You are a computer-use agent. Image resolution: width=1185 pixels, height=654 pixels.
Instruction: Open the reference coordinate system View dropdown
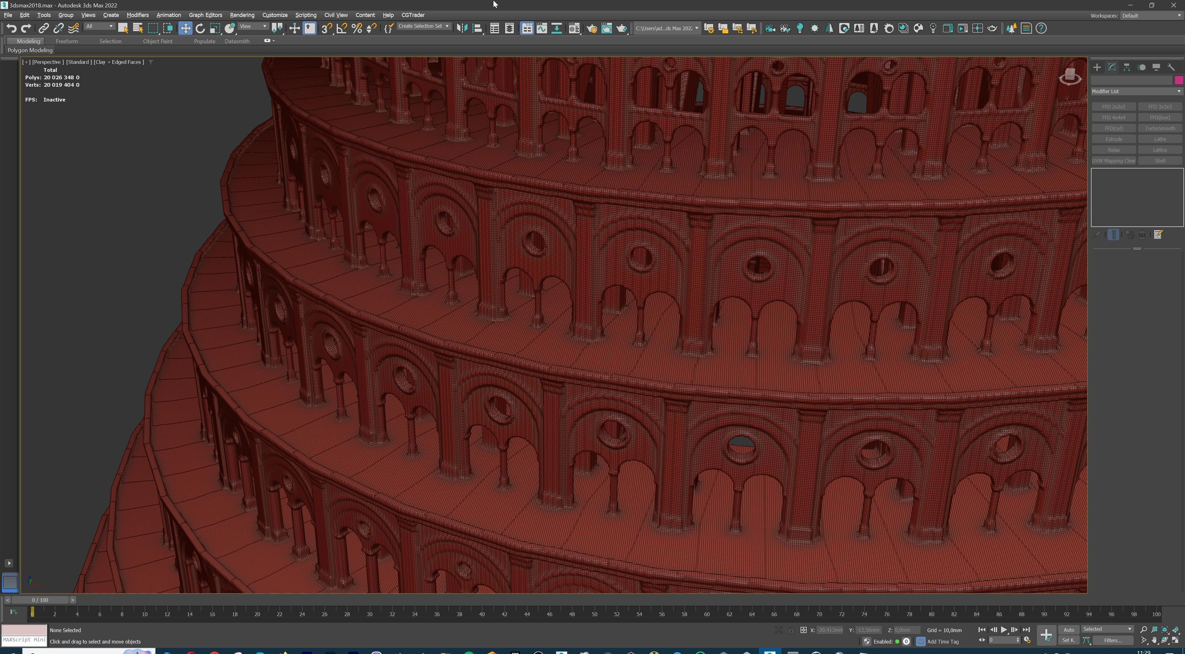tap(253, 26)
